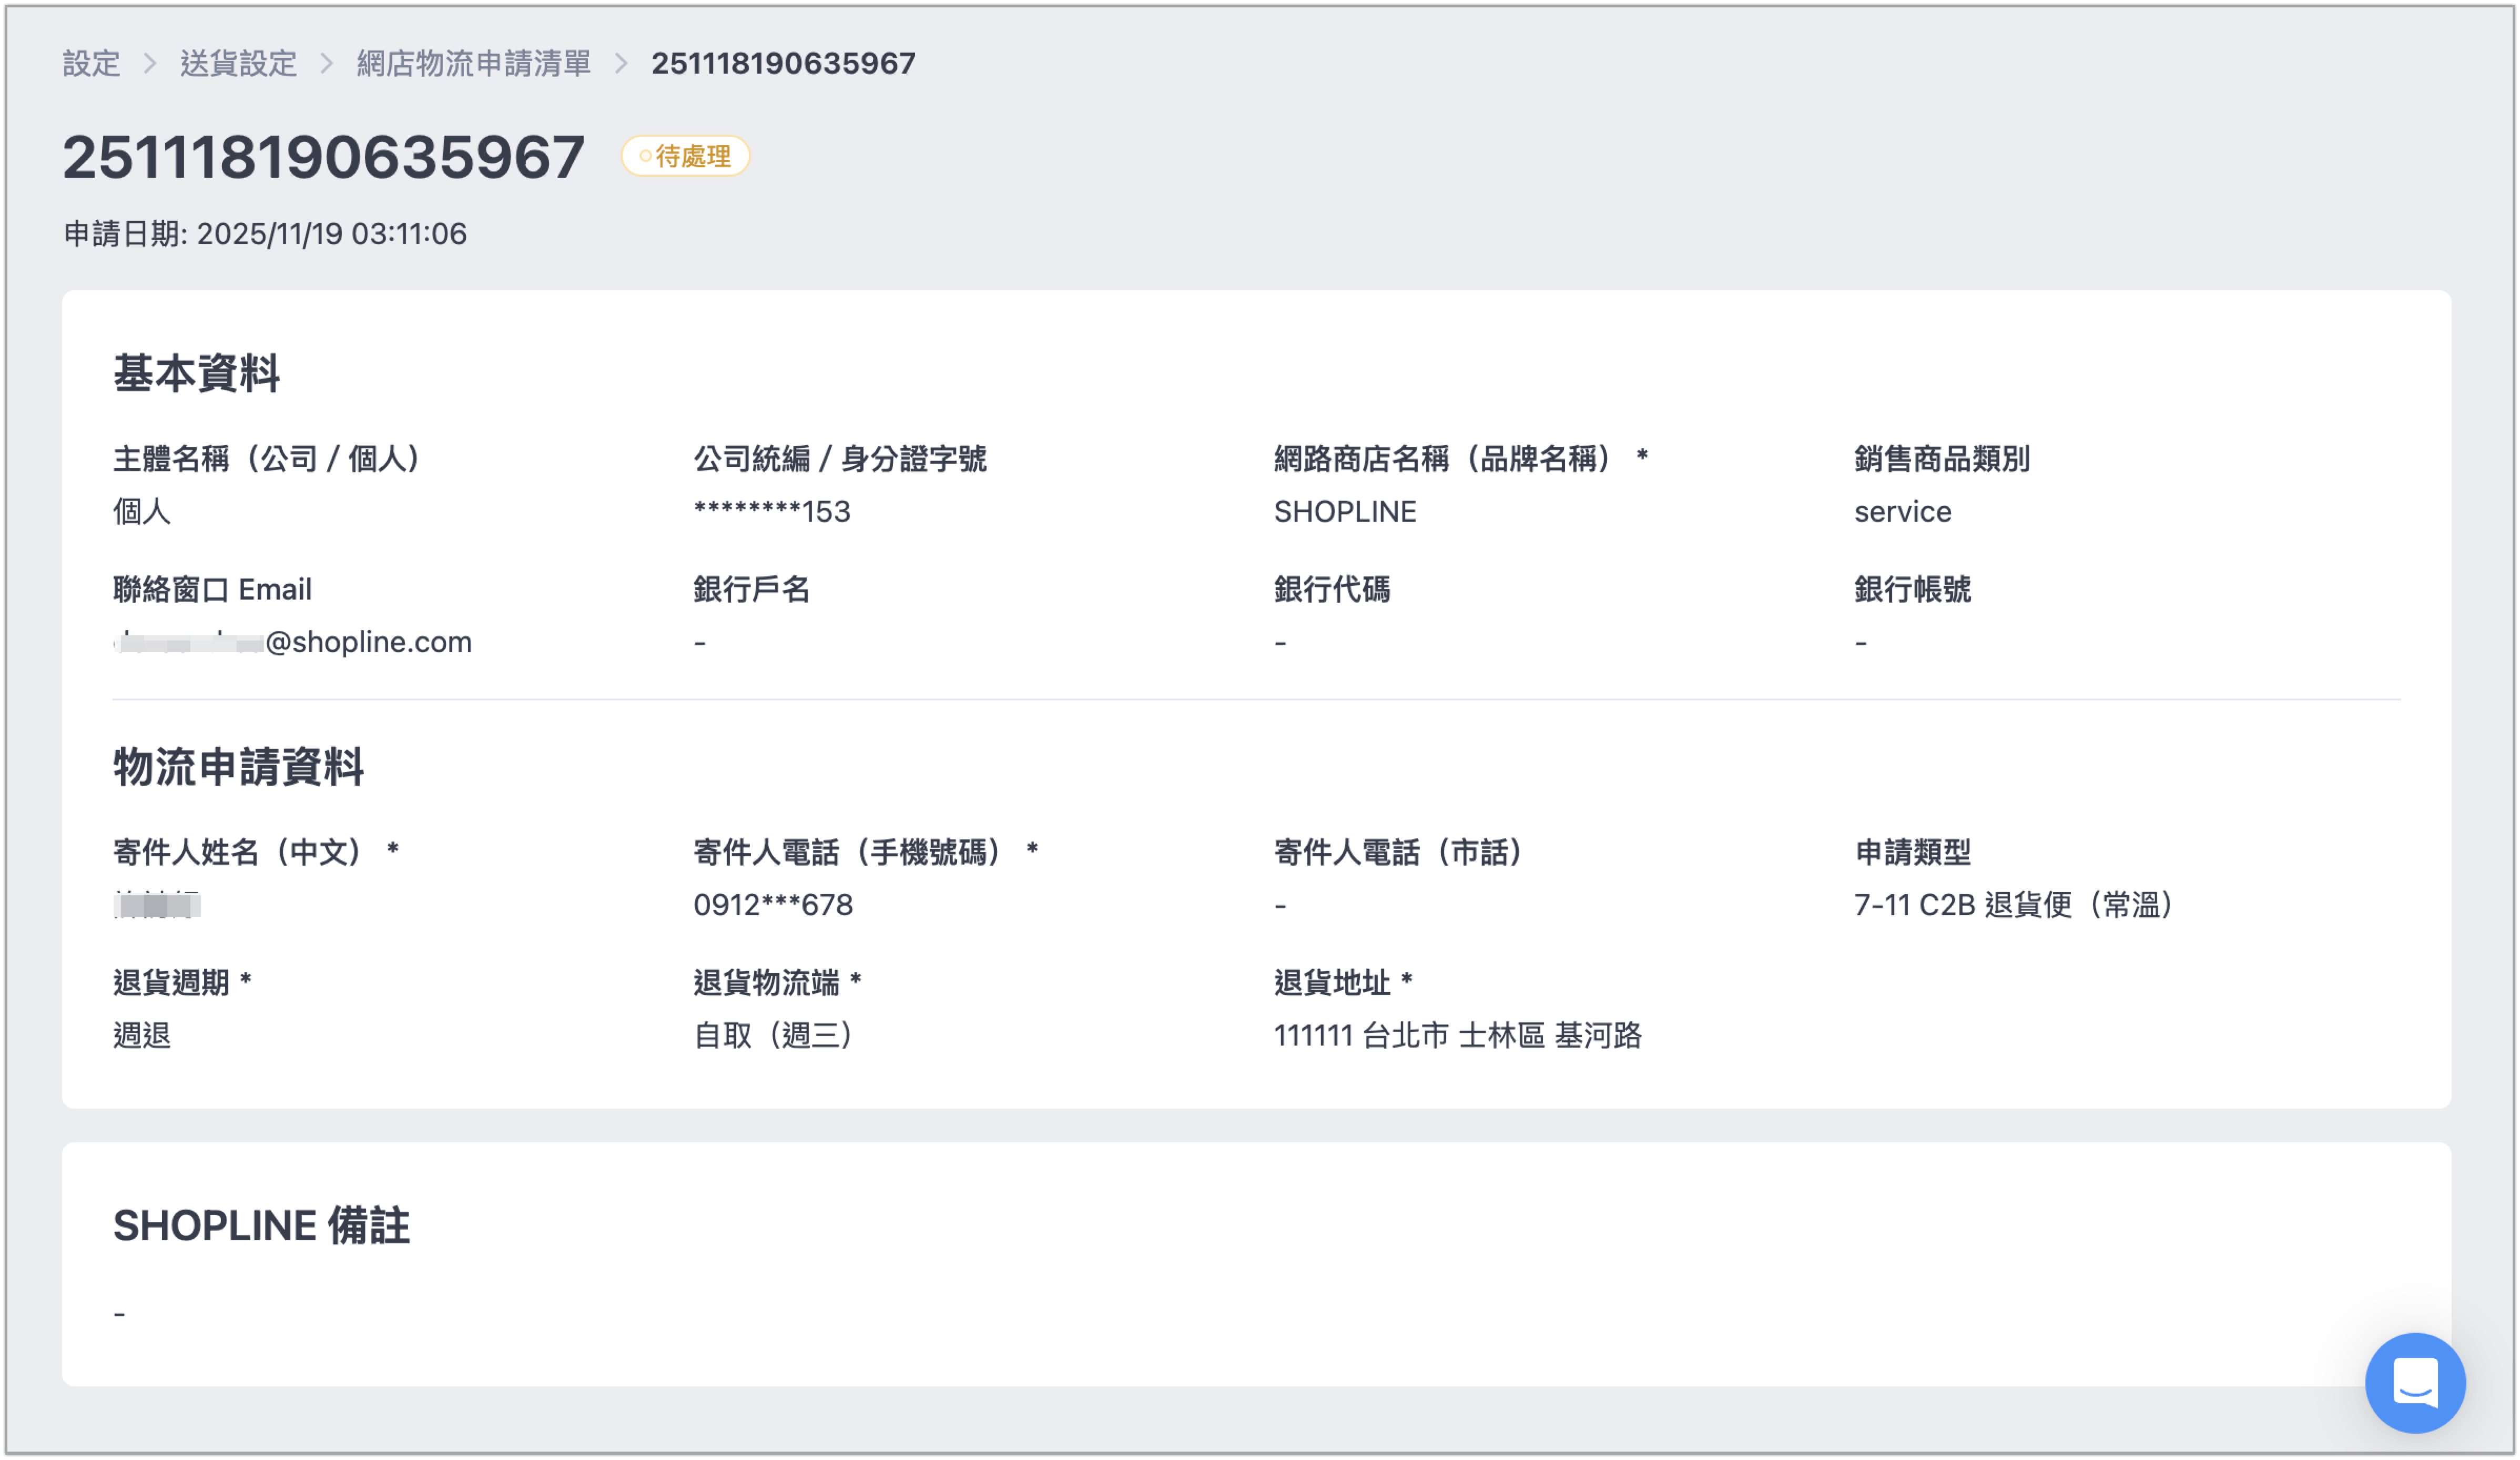The image size is (2520, 1460).
Task: Select the value 個人 under 主體名稱
Action: pyautogui.click(x=141, y=512)
